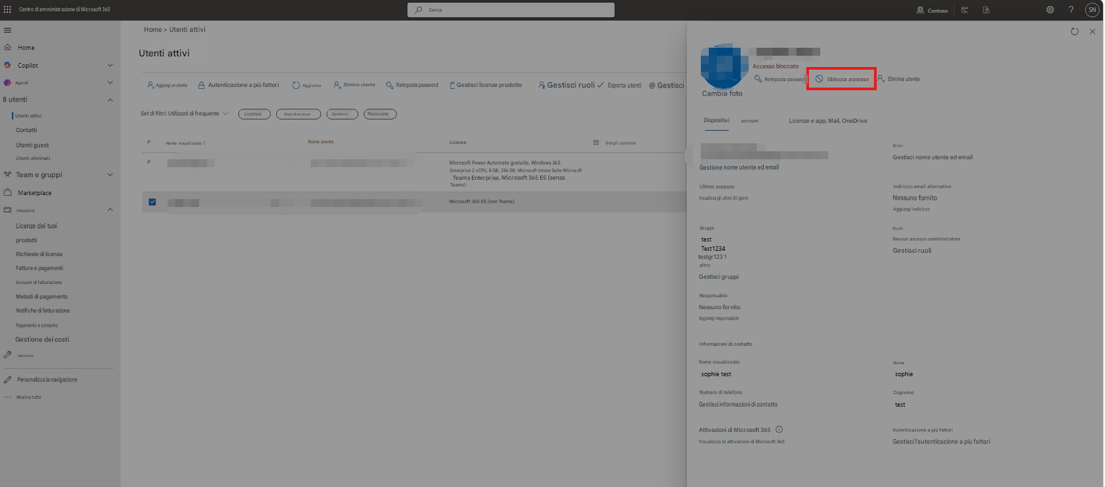Open Utenti guest in the sidebar
Image resolution: width=1105 pixels, height=487 pixels.
[x=33, y=145]
